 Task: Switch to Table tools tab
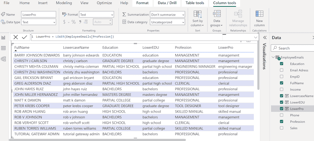(x=195, y=3)
